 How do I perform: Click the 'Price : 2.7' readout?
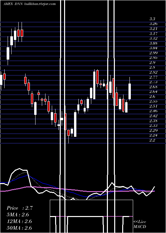click(x=20, y=208)
